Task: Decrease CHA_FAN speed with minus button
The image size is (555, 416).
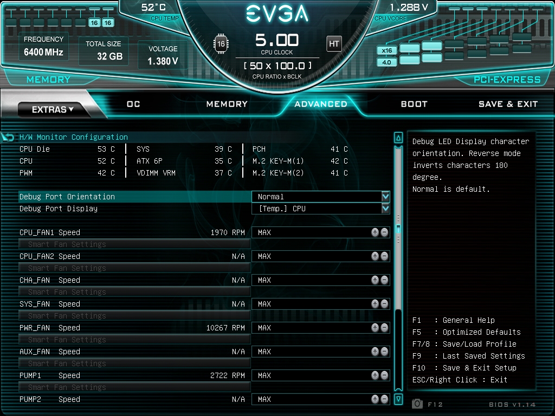Action: click(x=384, y=280)
